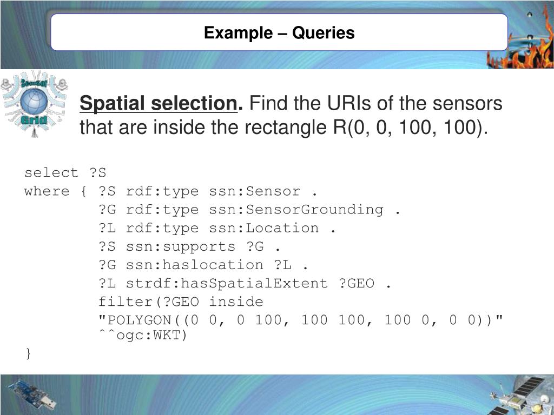
Task: Click the USB sensor board image
Action: coord(32,396)
